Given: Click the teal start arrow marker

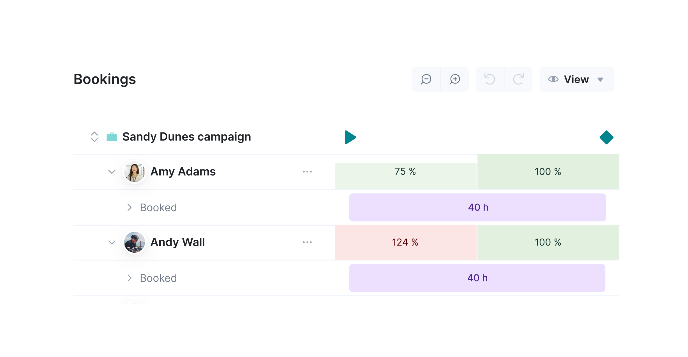Looking at the screenshot, I should pyautogui.click(x=350, y=137).
